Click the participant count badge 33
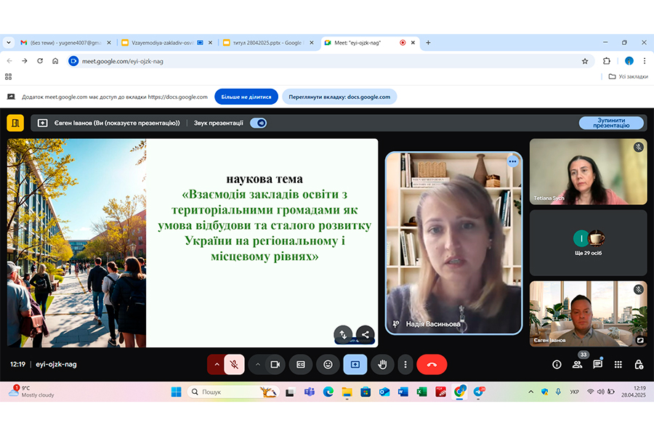654x436 pixels. click(584, 355)
